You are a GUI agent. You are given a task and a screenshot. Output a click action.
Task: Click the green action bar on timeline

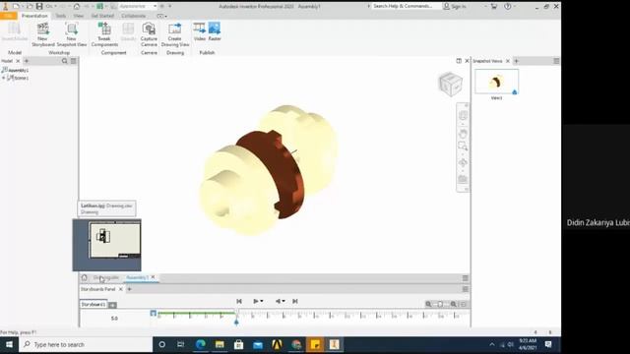coord(196,313)
